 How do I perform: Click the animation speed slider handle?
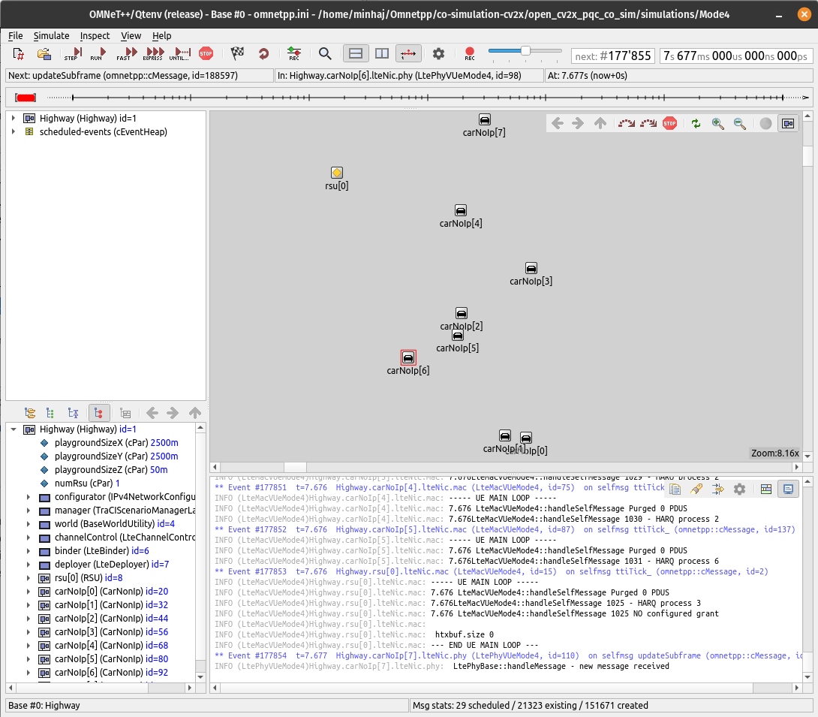525,51
